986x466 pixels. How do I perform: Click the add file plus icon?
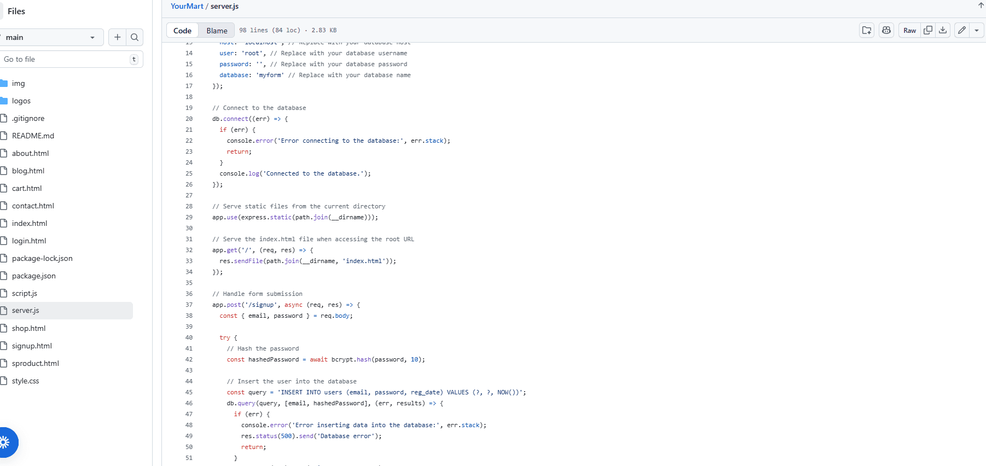[x=117, y=37]
